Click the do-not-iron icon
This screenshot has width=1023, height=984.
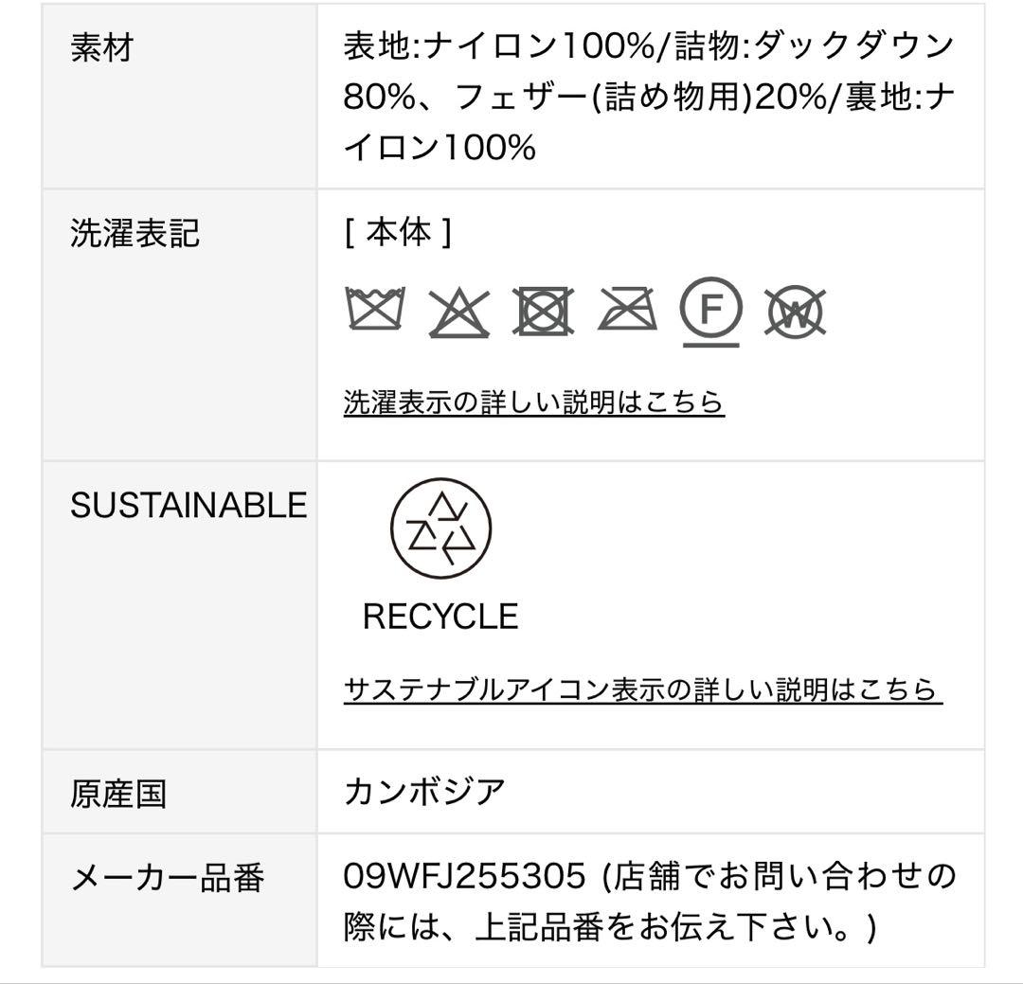pyautogui.click(x=628, y=310)
